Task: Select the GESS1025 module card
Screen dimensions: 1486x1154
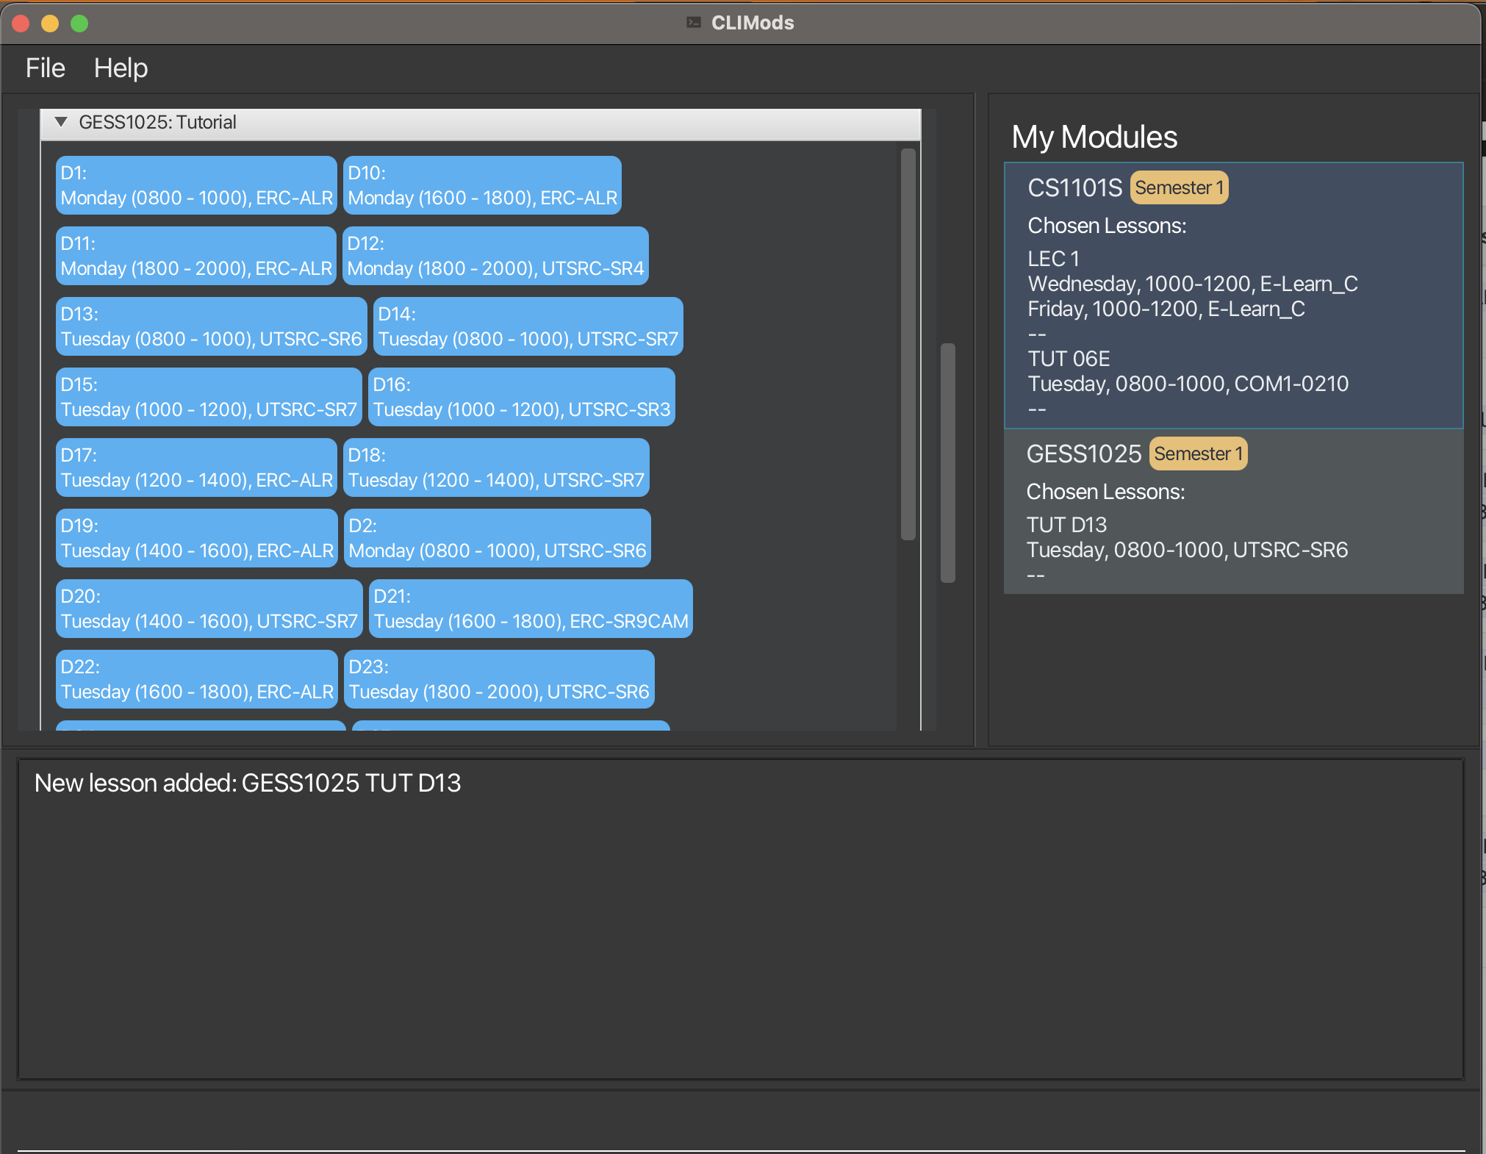Action: [x=1233, y=512]
